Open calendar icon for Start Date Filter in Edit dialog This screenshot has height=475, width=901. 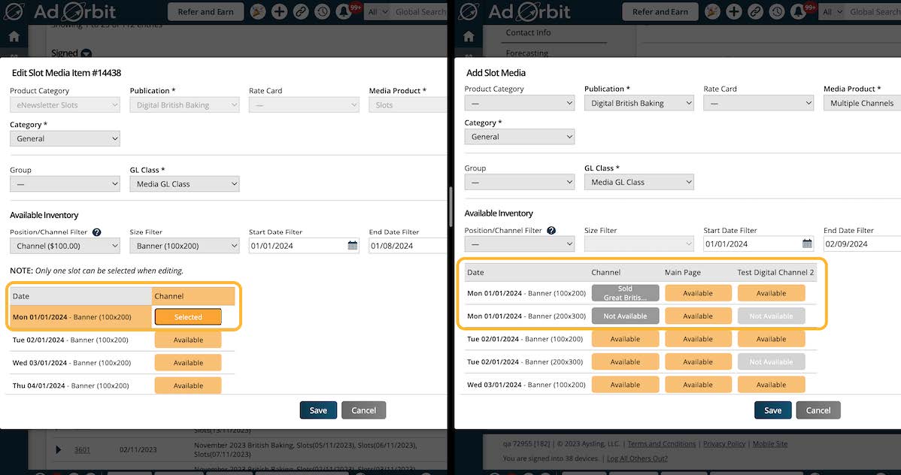pos(352,245)
